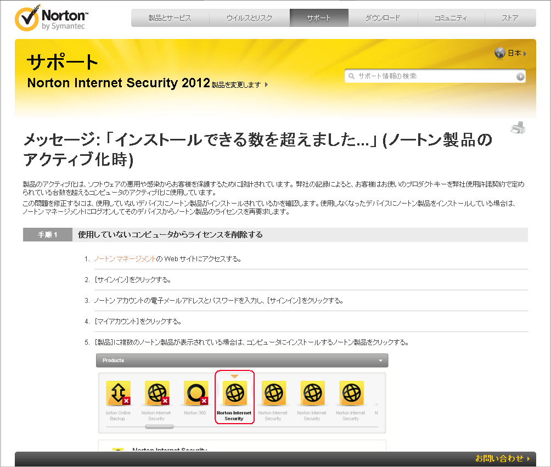Click the product carousel scrollbar thumb

(160, 426)
